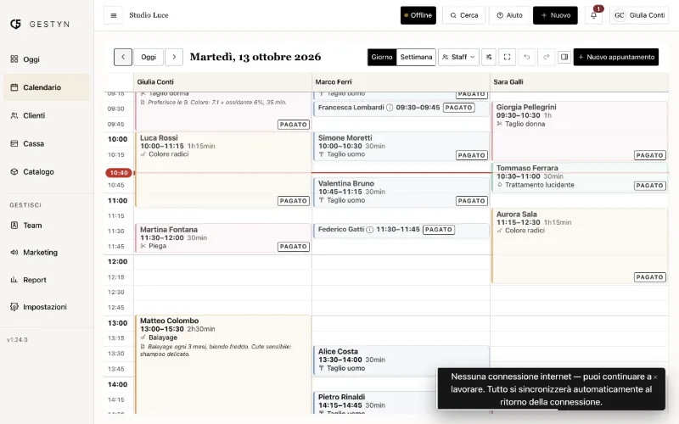Select Marco Ferri column header
The height and width of the screenshot is (424, 679).
click(401, 81)
